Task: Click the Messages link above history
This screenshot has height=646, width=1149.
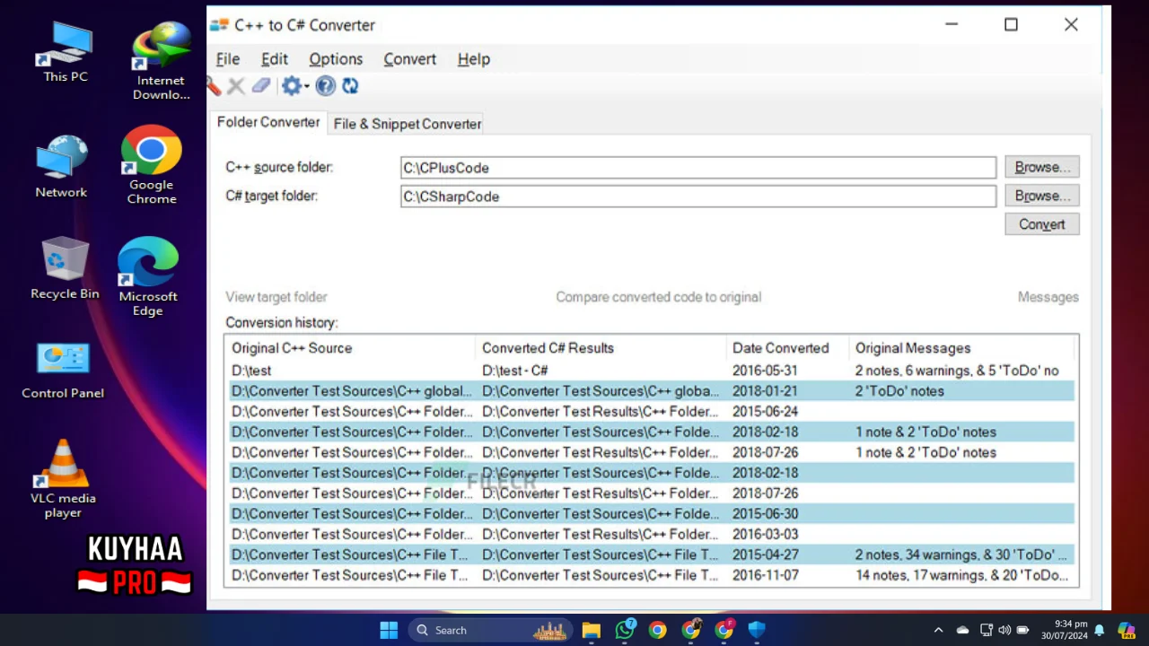Action: click(1048, 297)
